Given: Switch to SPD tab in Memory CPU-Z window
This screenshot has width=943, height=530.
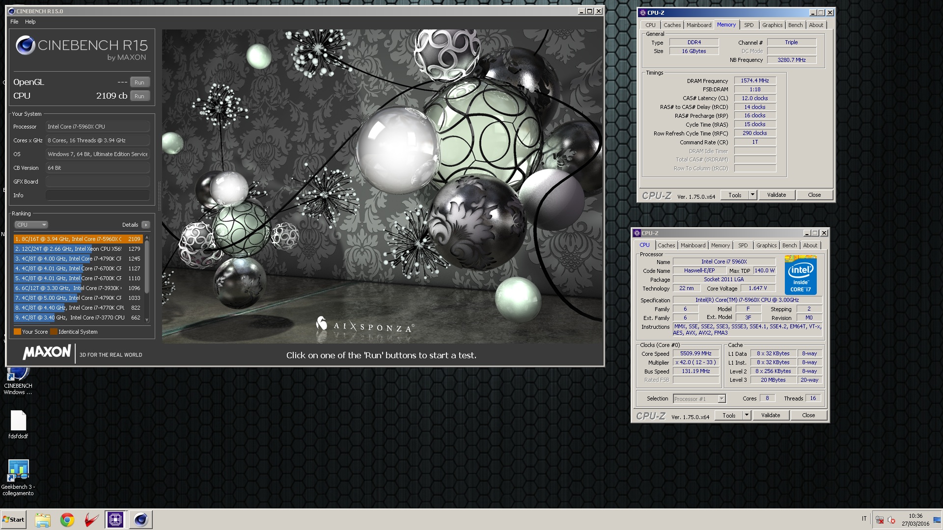Looking at the screenshot, I should [x=749, y=25].
